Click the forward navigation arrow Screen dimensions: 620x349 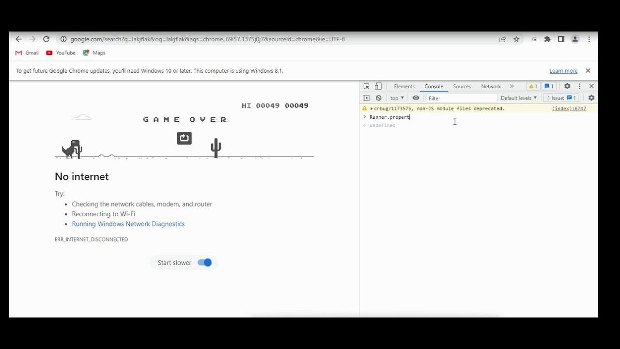pos(32,39)
